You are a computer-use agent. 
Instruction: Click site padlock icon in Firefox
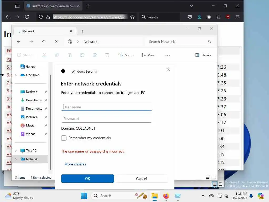pos(48,17)
